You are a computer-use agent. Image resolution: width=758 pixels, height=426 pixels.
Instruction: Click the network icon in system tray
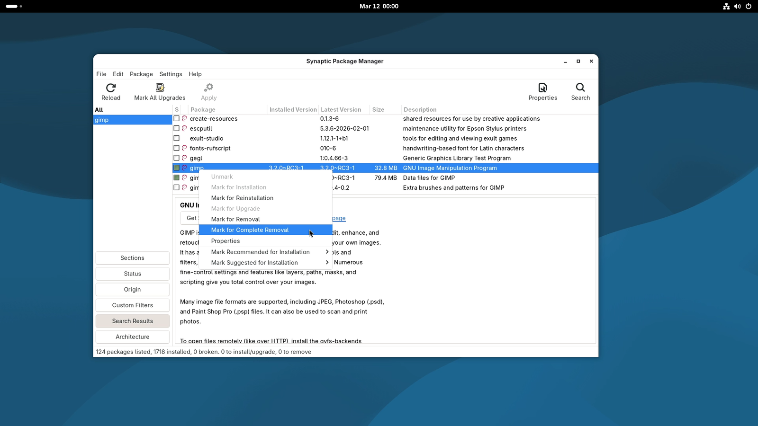coord(726,6)
